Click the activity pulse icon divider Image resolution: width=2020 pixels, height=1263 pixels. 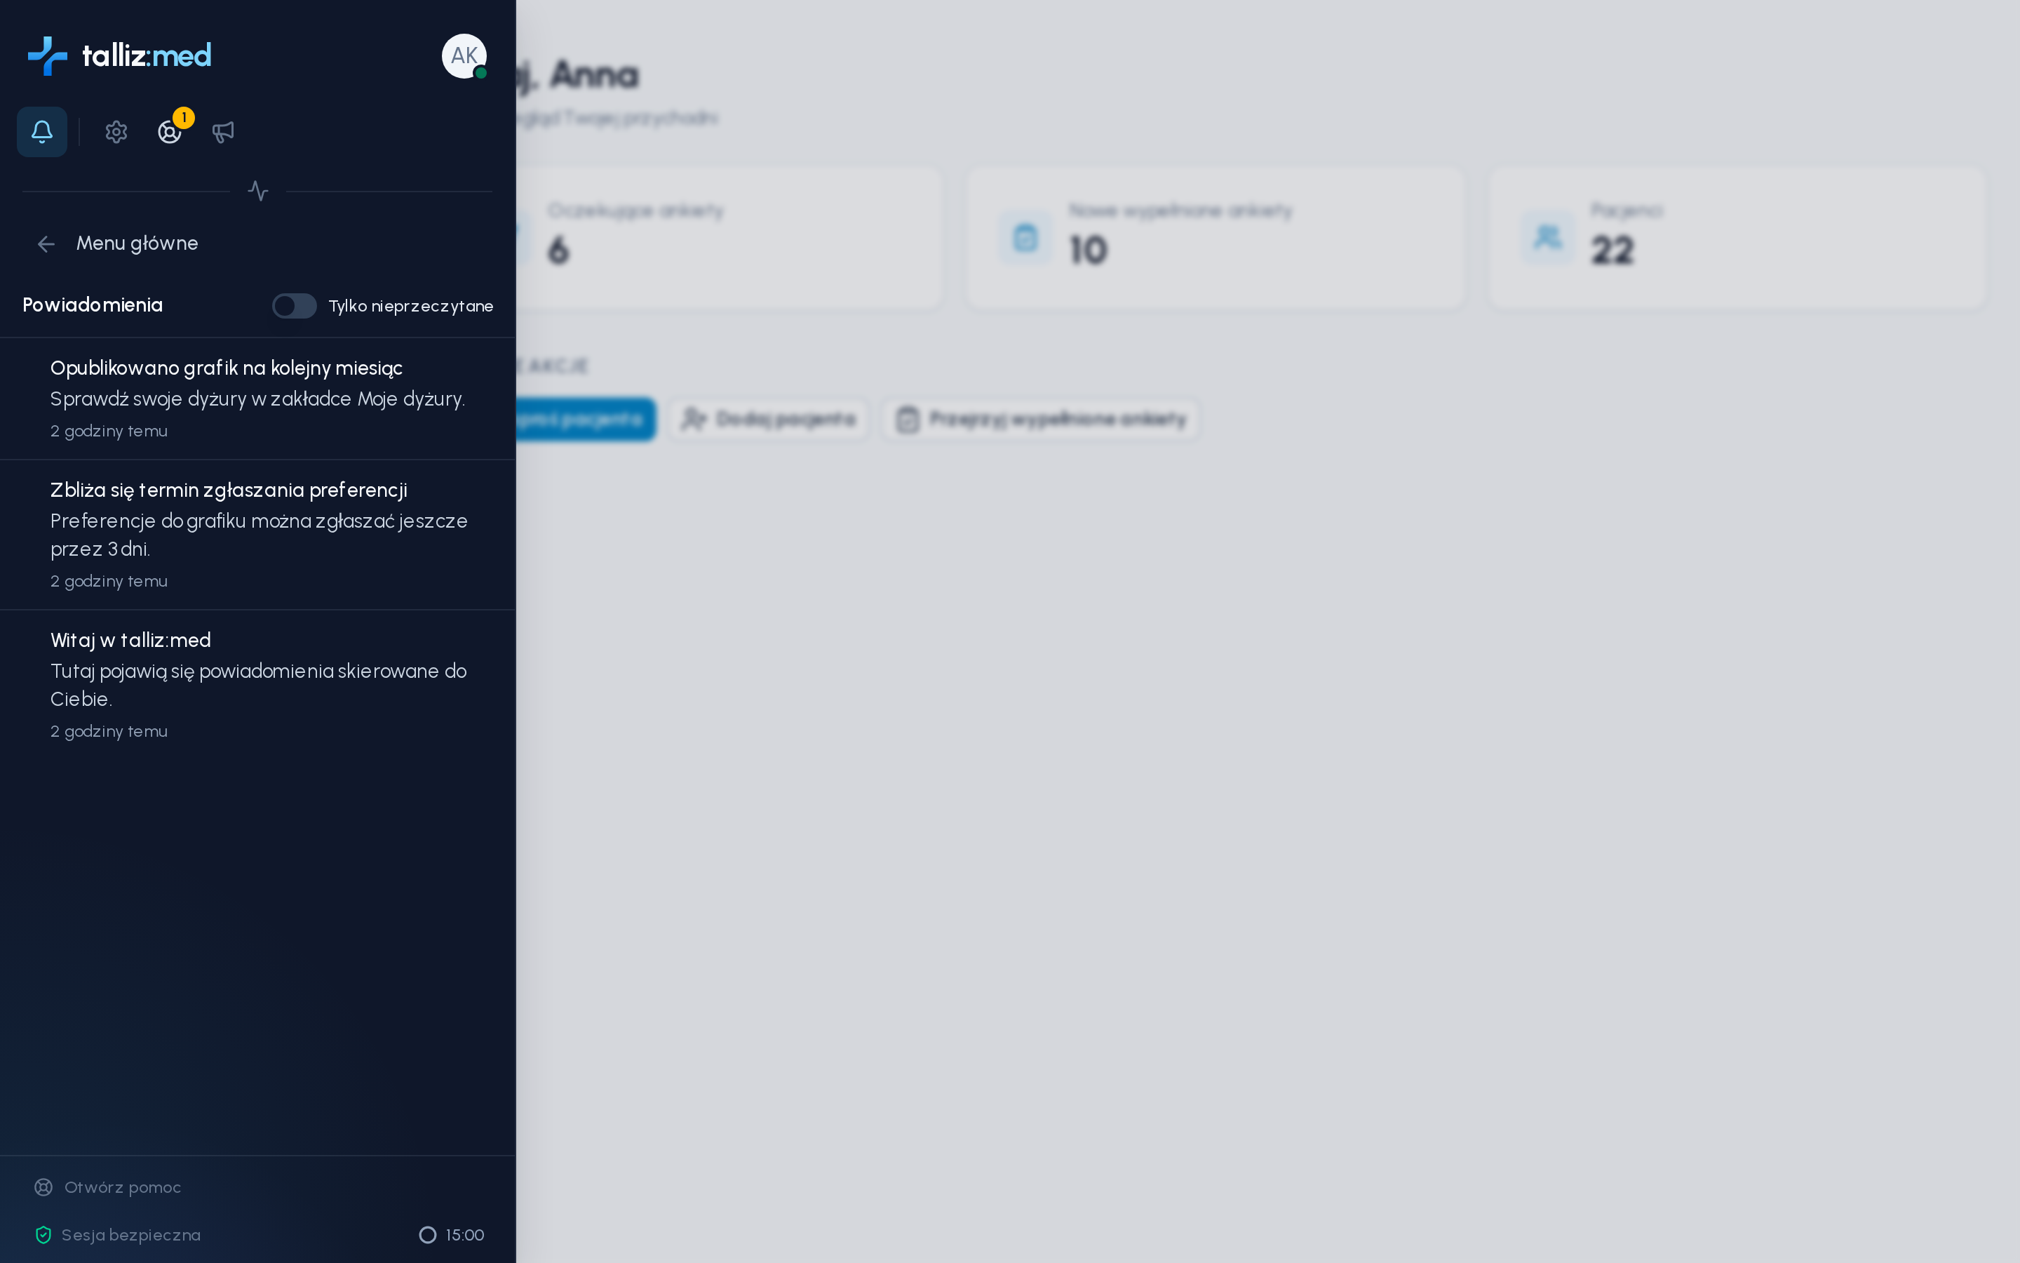258,192
